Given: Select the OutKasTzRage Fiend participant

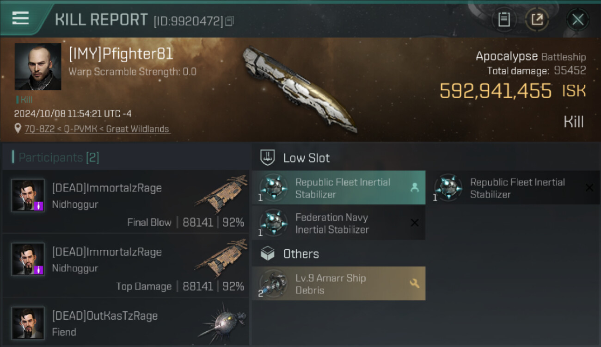Looking at the screenshot, I should [x=126, y=322].
